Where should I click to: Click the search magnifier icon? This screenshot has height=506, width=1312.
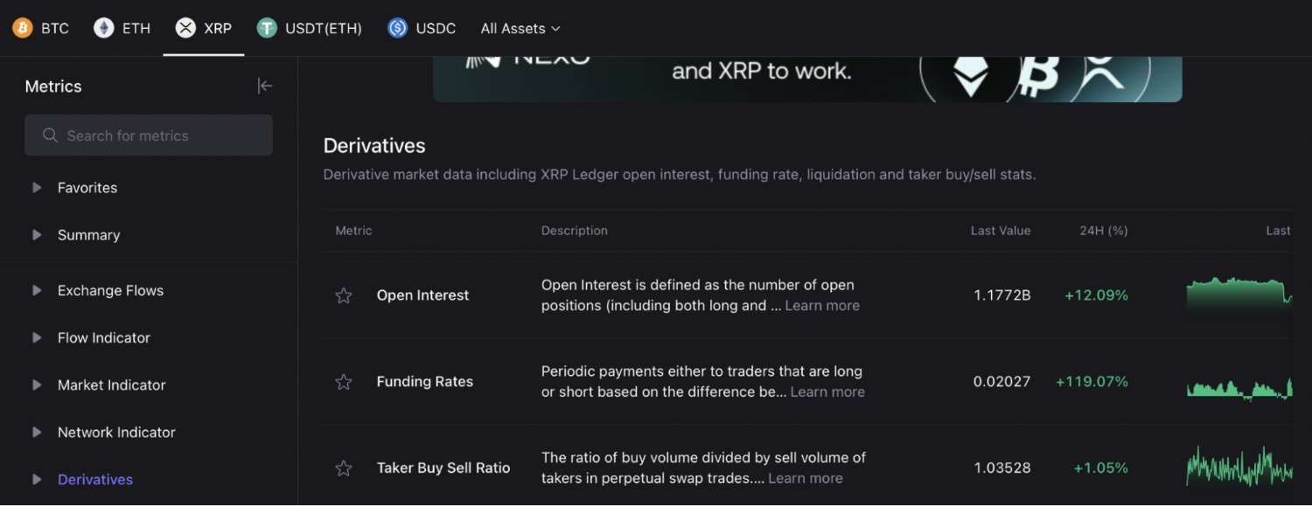pyautogui.click(x=50, y=135)
